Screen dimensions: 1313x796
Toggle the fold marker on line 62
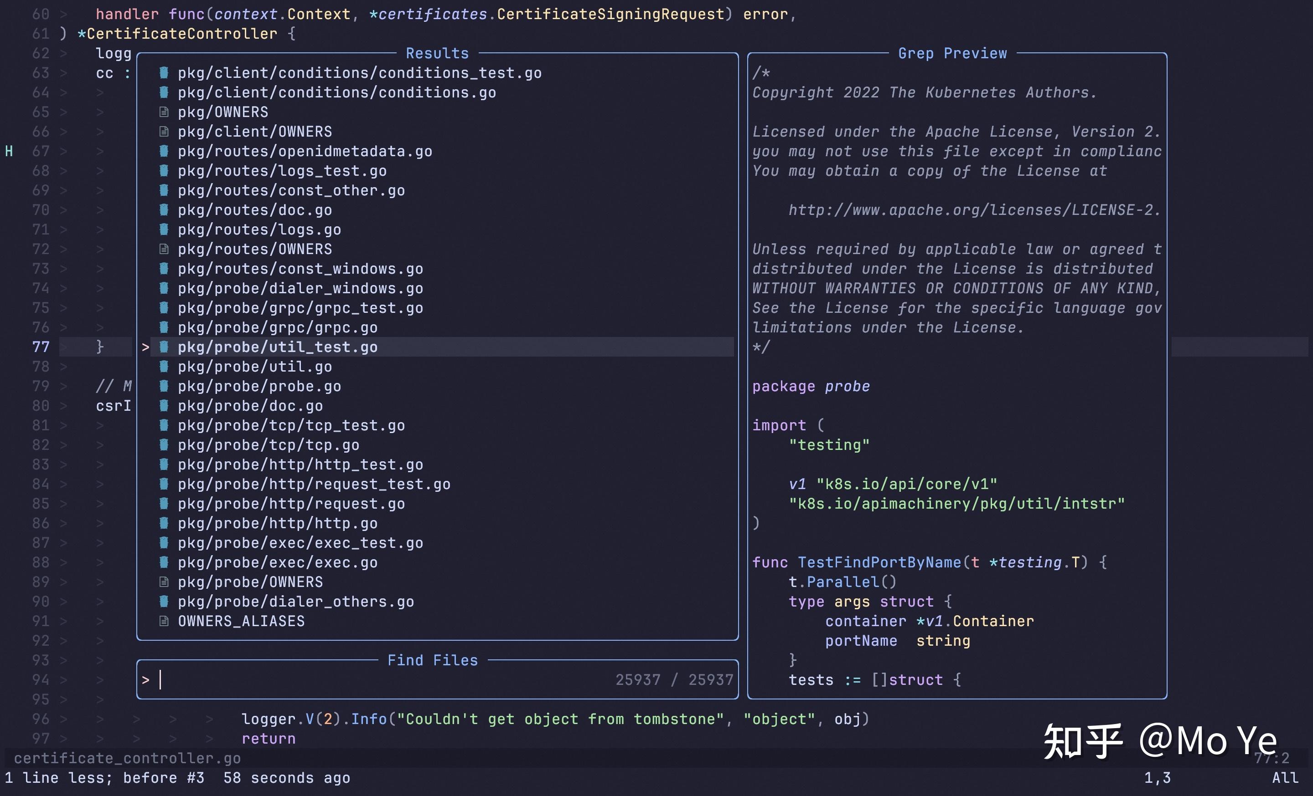click(64, 53)
